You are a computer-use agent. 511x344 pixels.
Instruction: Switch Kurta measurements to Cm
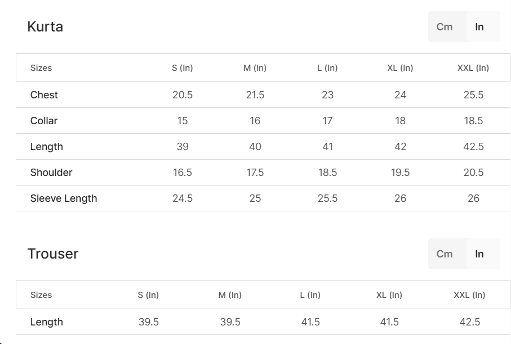point(445,27)
